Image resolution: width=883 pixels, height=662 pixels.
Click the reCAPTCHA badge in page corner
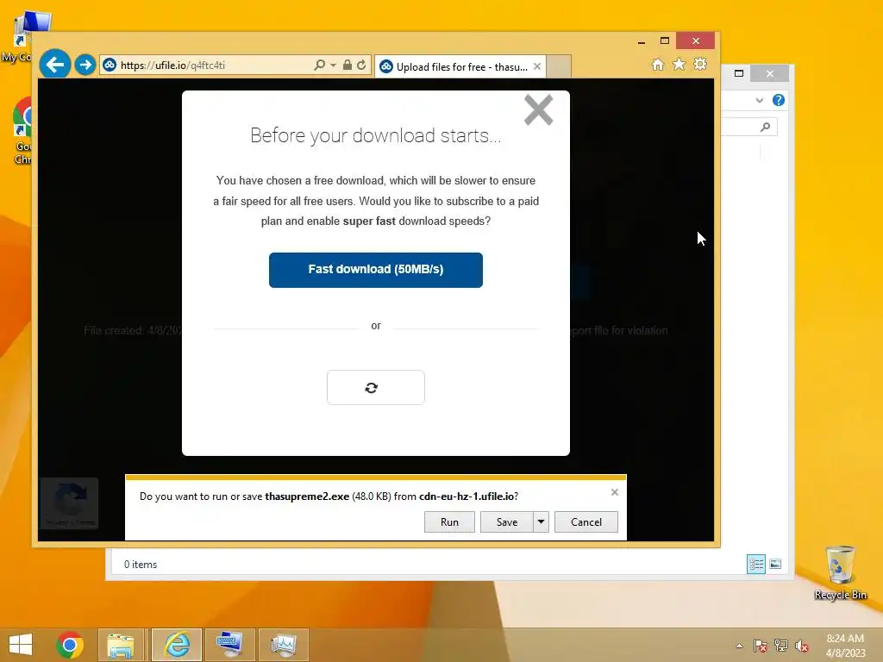(69, 503)
